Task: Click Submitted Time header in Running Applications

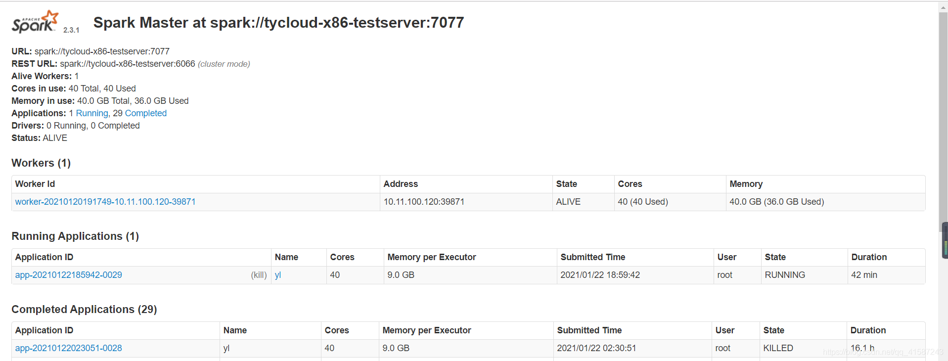Action: click(x=593, y=257)
